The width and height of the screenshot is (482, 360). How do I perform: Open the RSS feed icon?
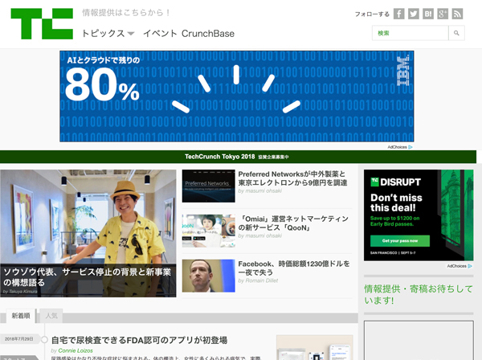[x=457, y=14]
